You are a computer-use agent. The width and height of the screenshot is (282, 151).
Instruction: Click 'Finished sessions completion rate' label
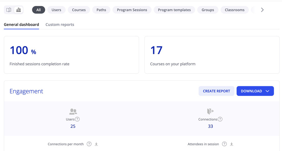[39, 64]
